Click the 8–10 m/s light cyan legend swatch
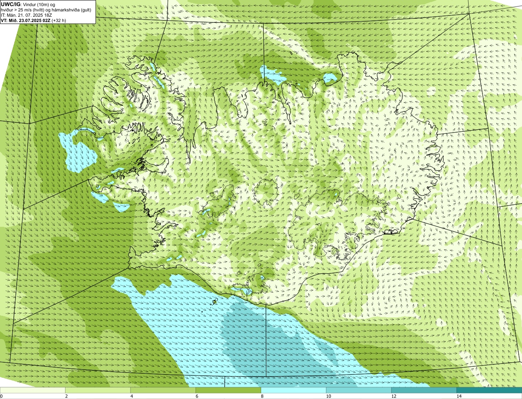 [x=294, y=390]
